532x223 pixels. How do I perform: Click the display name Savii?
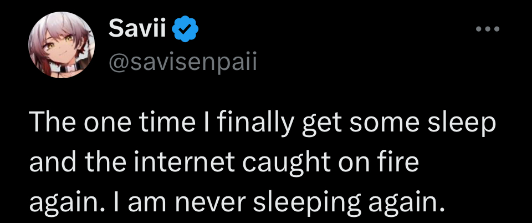[x=137, y=28]
